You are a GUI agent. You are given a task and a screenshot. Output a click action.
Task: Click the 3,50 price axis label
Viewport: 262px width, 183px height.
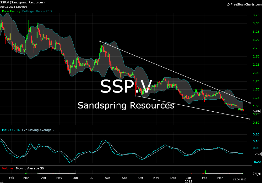tap(256, 24)
